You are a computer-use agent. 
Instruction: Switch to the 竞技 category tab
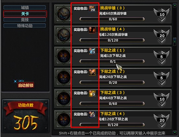coord(25,20)
